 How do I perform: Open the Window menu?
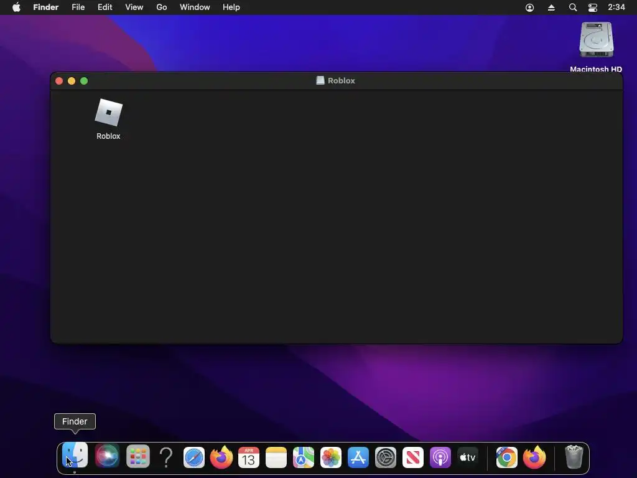(x=195, y=7)
